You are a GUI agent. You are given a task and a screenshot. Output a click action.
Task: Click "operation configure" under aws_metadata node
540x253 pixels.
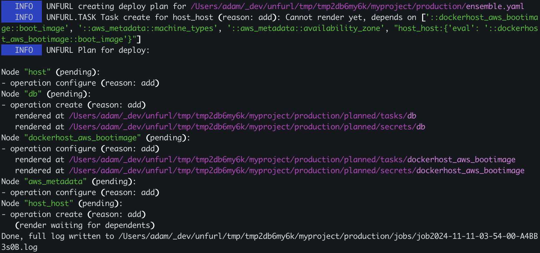pos(53,192)
